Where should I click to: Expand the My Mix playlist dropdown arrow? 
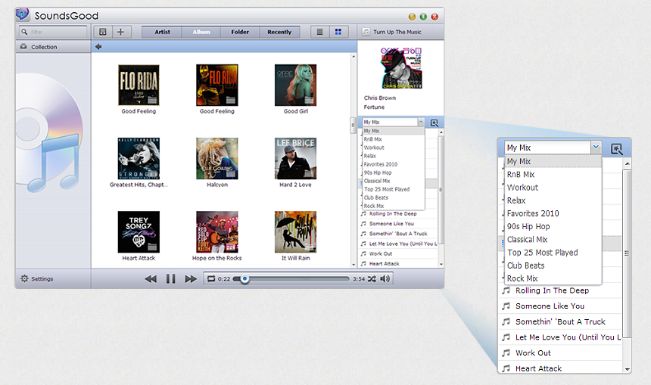click(x=421, y=122)
